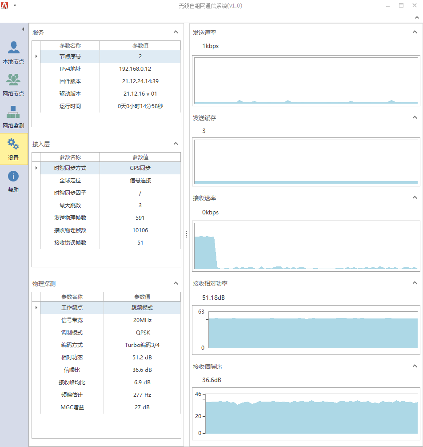Click the 接收速率 line chart
This screenshot has width=423, height=447.
tap(306, 246)
